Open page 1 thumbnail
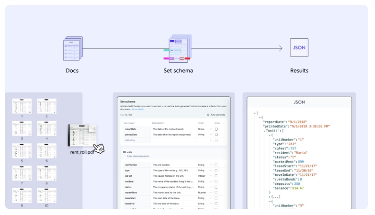The image size is (375, 215). click(x=22, y=106)
